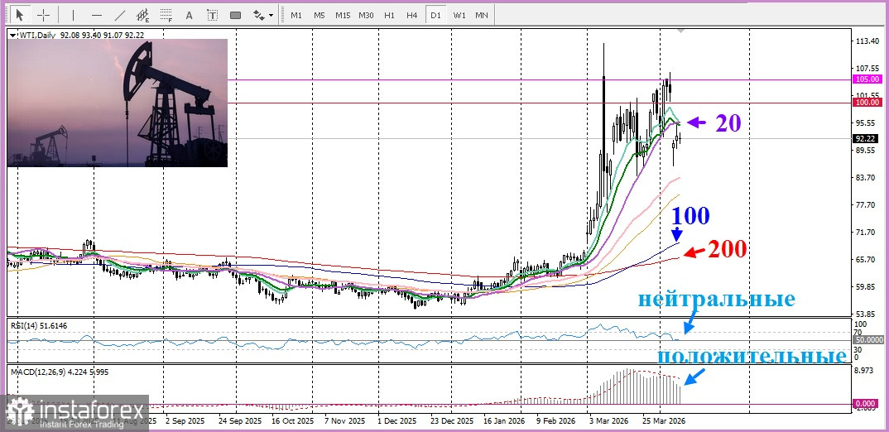This screenshot has height=432, width=889.
Task: Click the 53.85 price axis value
Action: click(x=867, y=314)
